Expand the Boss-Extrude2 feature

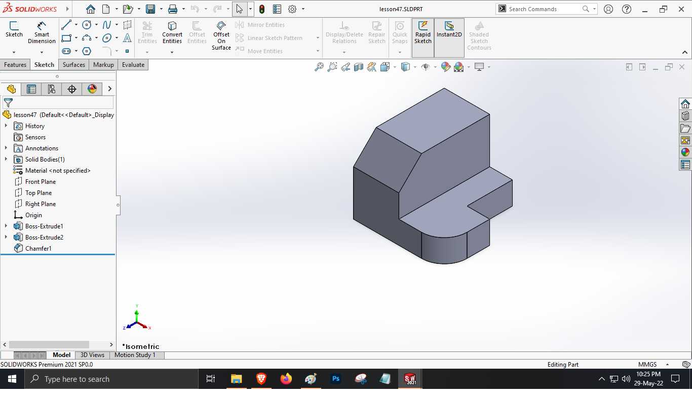point(6,238)
